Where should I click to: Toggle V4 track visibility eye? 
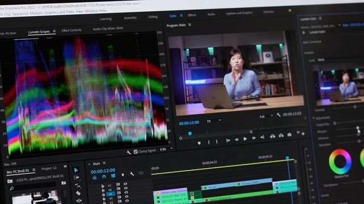127,197
